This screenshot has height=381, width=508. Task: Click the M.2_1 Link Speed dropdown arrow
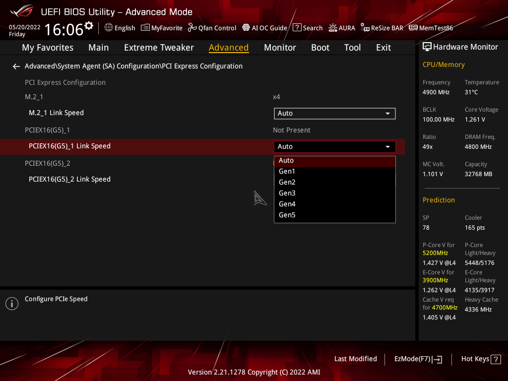pyautogui.click(x=387, y=114)
